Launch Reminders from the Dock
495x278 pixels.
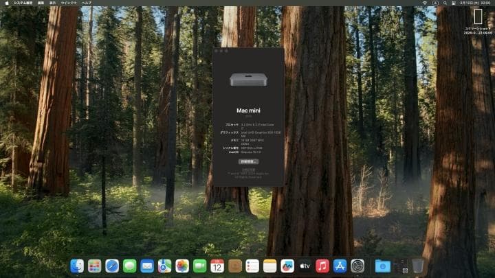point(252,266)
